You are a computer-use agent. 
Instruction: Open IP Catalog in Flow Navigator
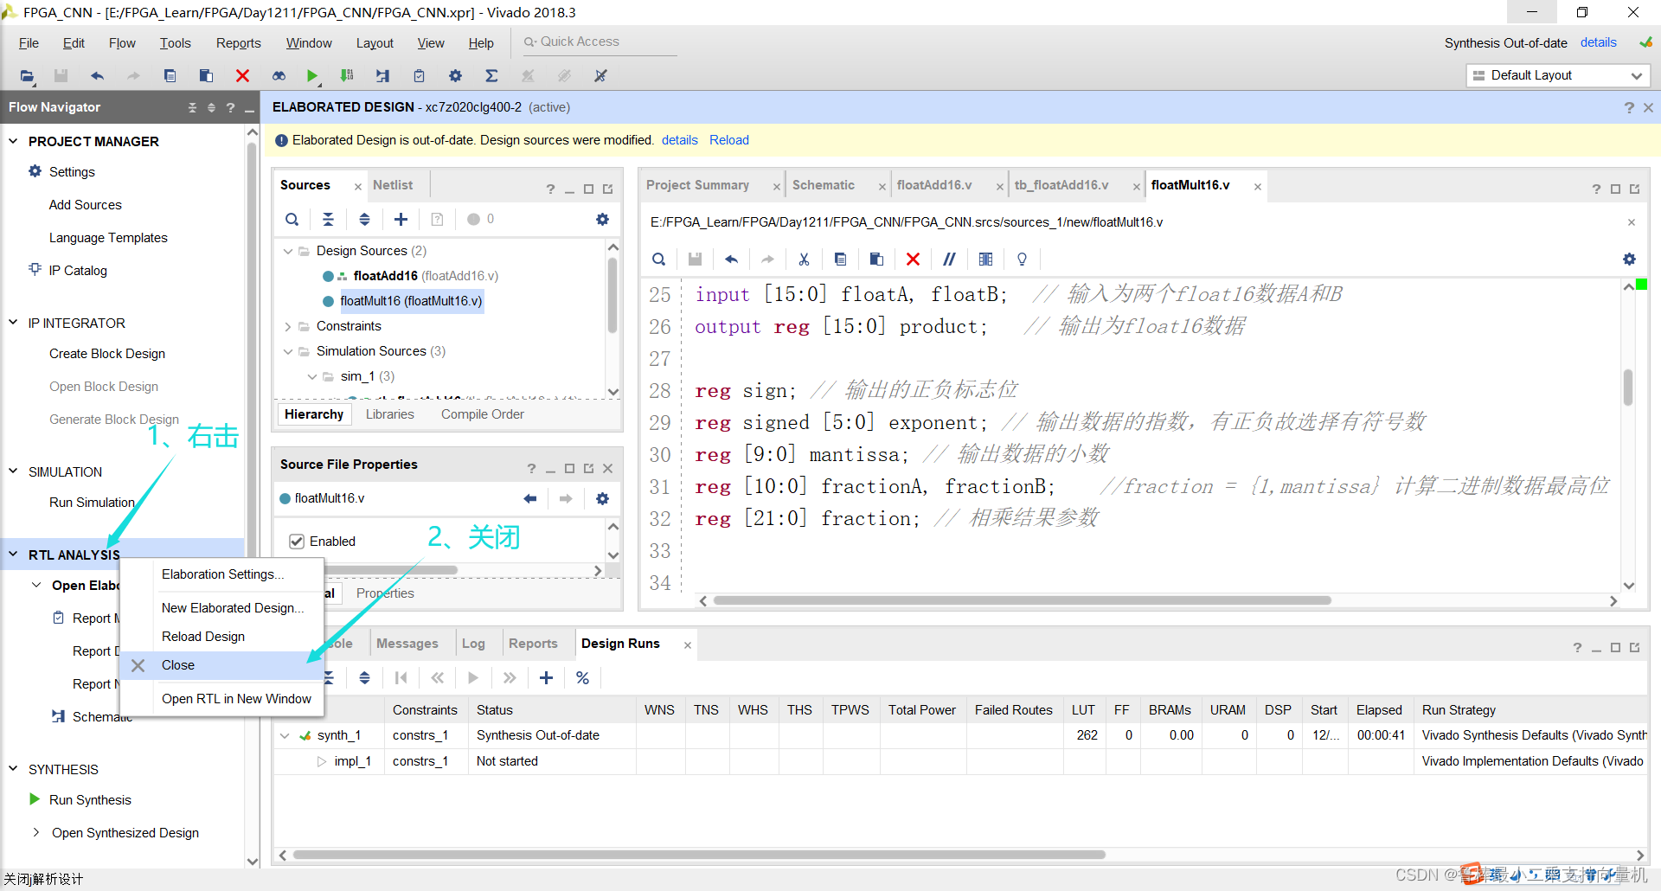pos(78,271)
